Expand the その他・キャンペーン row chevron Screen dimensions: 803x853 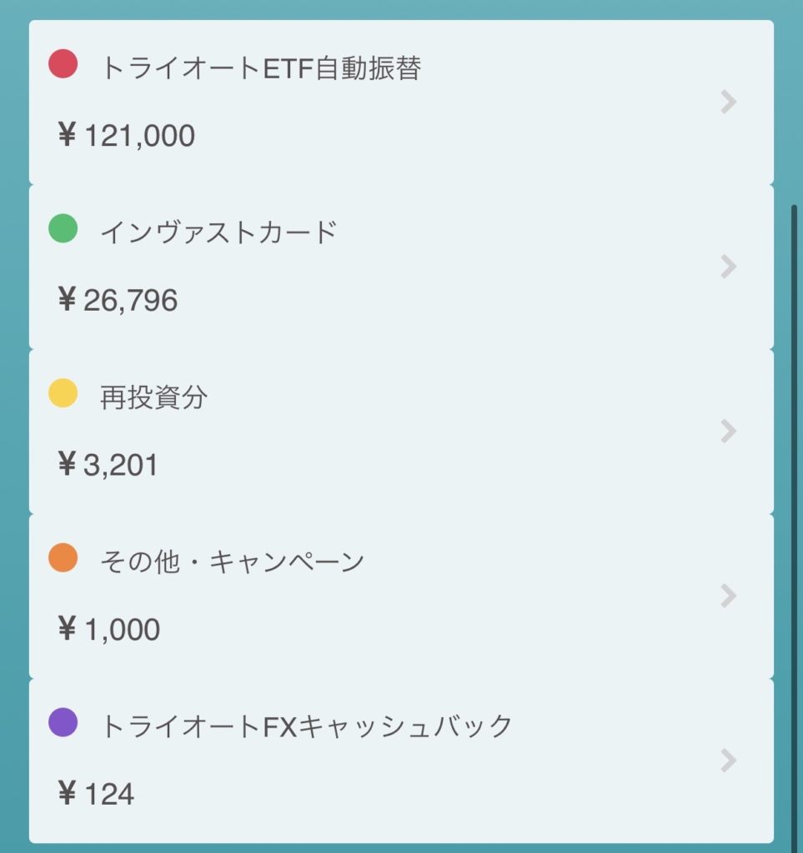pyautogui.click(x=729, y=596)
